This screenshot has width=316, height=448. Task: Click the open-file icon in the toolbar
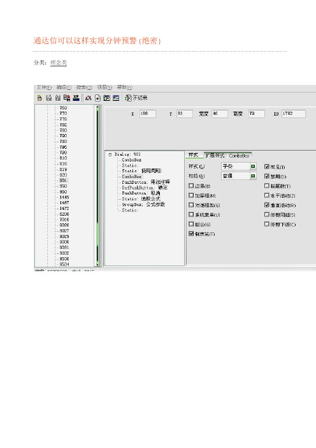[39, 98]
